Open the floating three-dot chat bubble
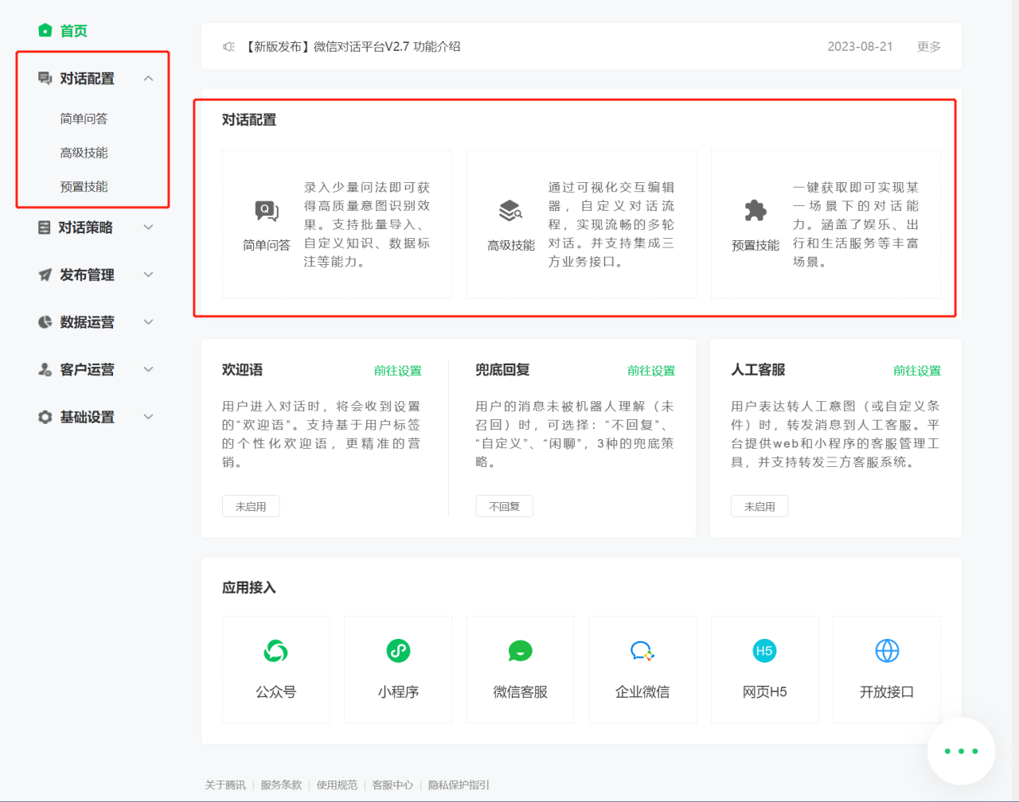Viewport: 1019px width, 802px height. point(961,751)
